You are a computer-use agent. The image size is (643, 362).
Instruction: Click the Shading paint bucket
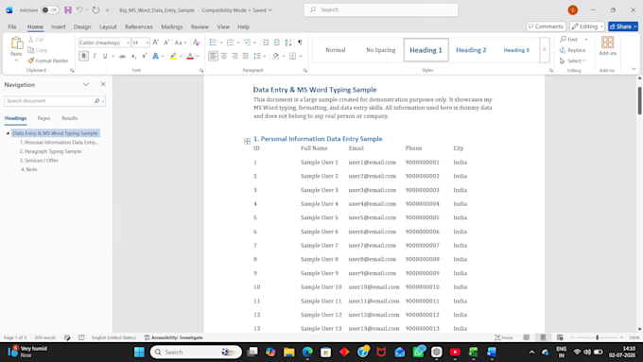[x=275, y=56]
